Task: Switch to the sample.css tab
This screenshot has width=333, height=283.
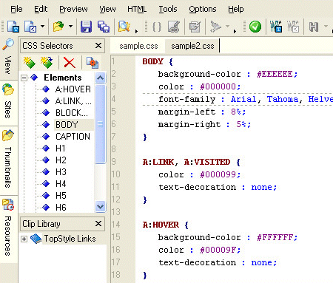Action: pos(138,46)
